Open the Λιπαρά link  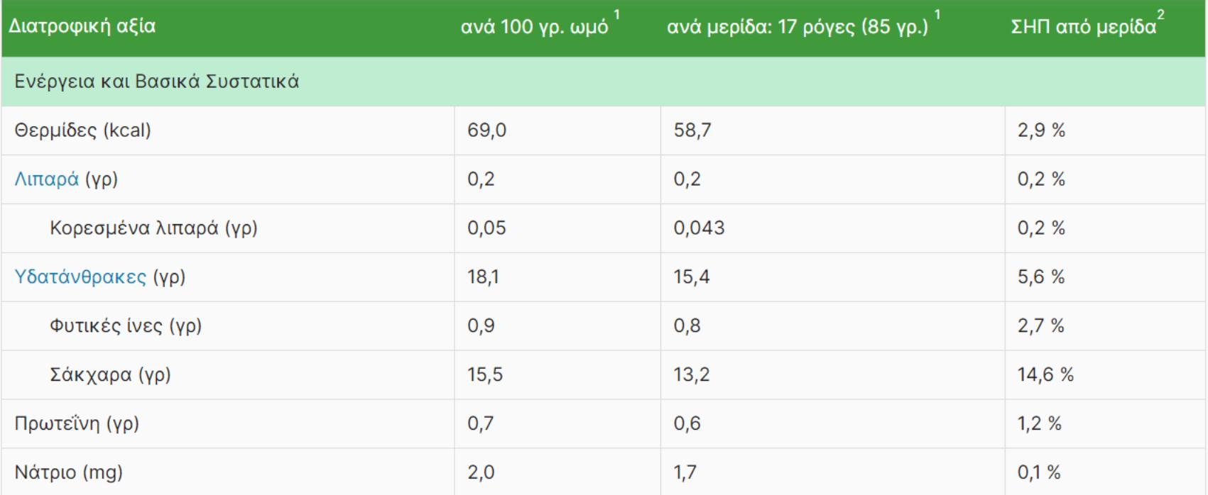tap(46, 179)
